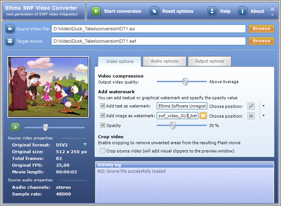
Task: Browse for Target movie location
Action: click(x=261, y=41)
